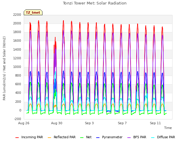Image resolution: width=190 pixels, height=143 pixels.
Task: Click the 2000 y-axis tick label
Action: pyautogui.click(x=17, y=23)
